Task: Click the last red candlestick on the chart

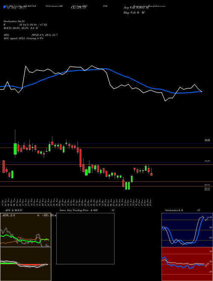Action: (152, 174)
